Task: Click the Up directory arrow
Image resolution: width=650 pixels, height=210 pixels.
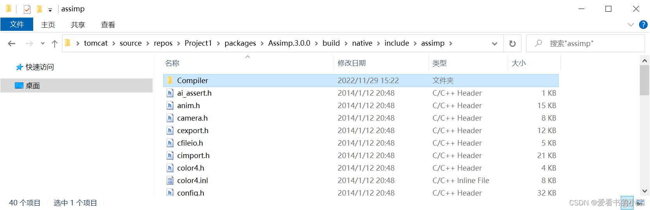Action: pos(55,44)
